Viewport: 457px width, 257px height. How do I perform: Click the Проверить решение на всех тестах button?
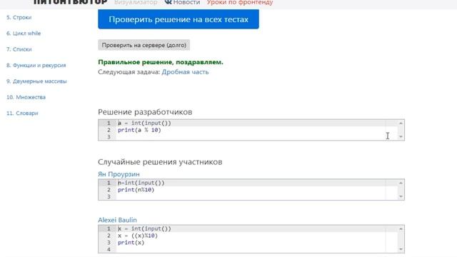coord(179,19)
